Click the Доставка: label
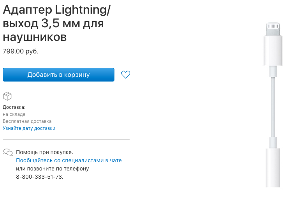297x197 pixels. coord(14,107)
